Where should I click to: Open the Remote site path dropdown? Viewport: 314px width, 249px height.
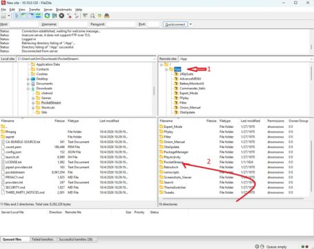[x=311, y=59]
